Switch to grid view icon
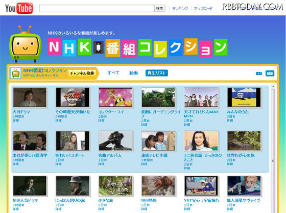This screenshot has height=213, width=286. click(270, 73)
